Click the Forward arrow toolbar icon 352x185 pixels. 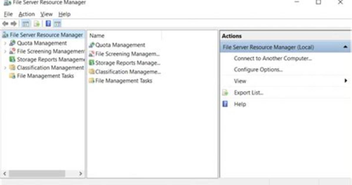pyautogui.click(x=14, y=24)
